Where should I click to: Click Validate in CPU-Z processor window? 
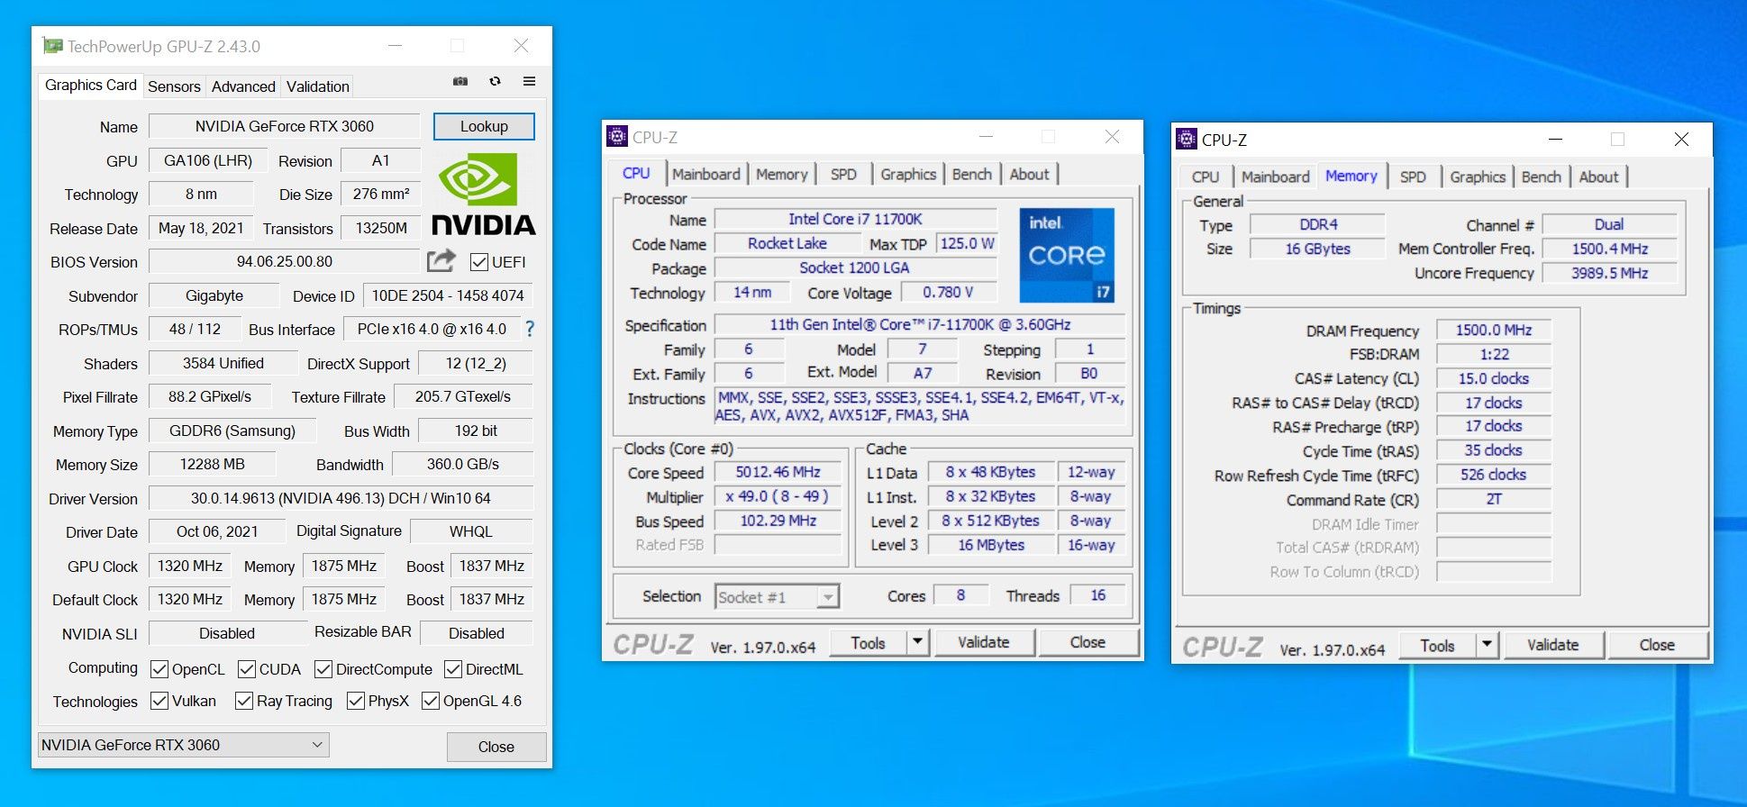coord(984,642)
